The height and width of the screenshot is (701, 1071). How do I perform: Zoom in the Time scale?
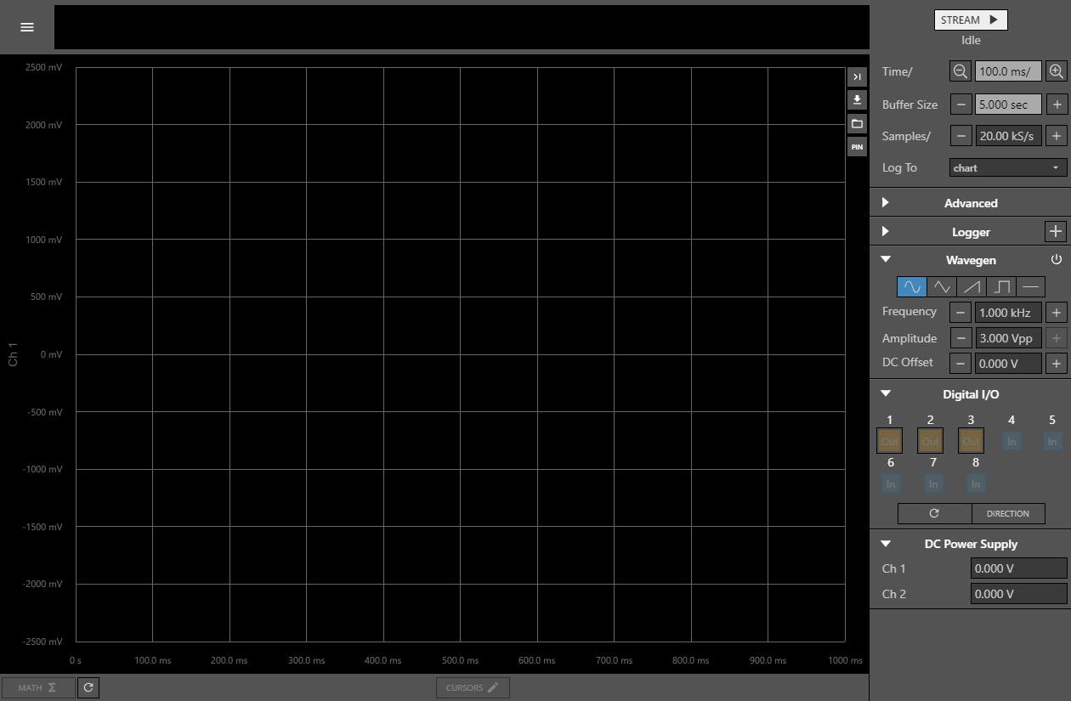click(x=1057, y=71)
